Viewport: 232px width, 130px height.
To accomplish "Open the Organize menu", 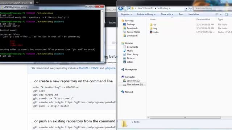I will pyautogui.click(x=126, y=14).
